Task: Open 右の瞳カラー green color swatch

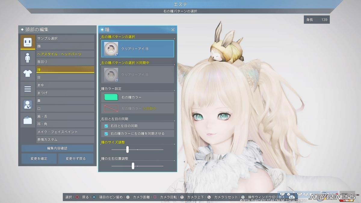Action: tap(111, 97)
